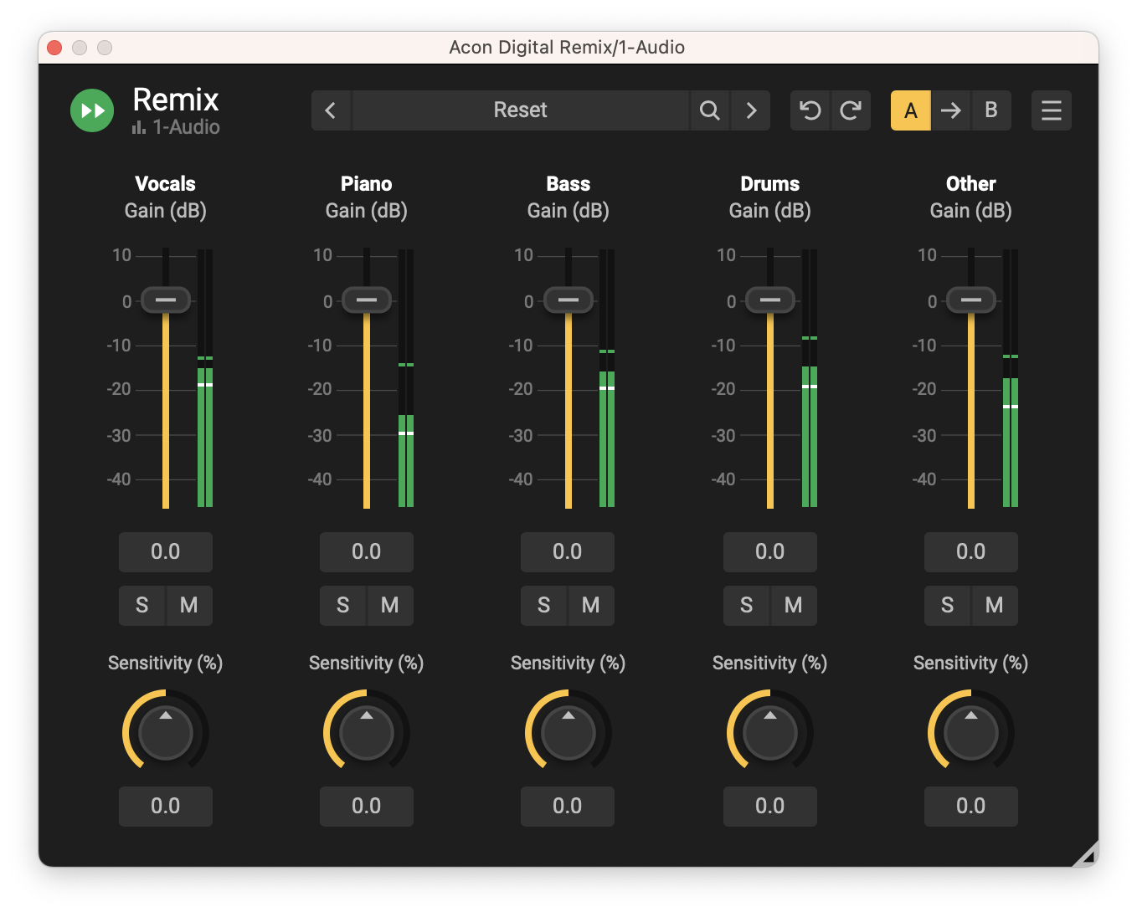This screenshot has height=912, width=1137.
Task: Click the Other sensitivity knob
Action: (x=970, y=733)
